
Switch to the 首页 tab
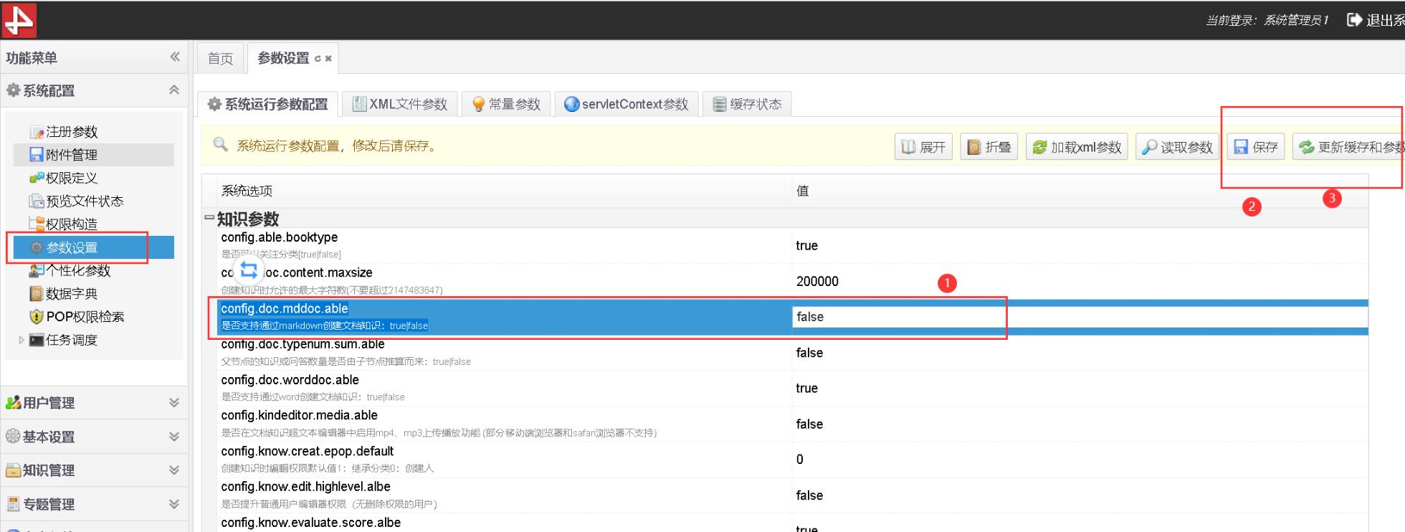click(220, 59)
